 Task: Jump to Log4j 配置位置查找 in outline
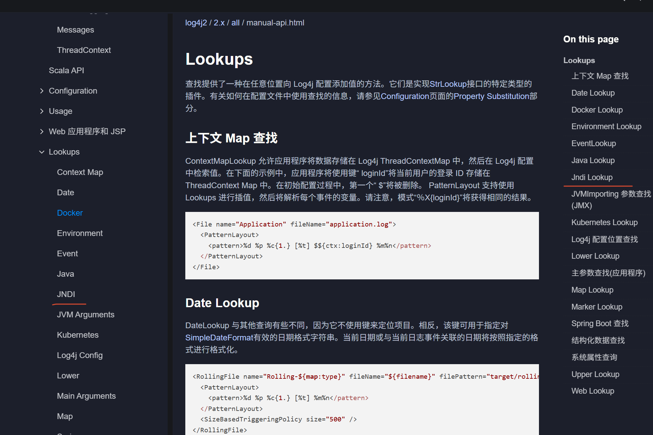coord(604,239)
